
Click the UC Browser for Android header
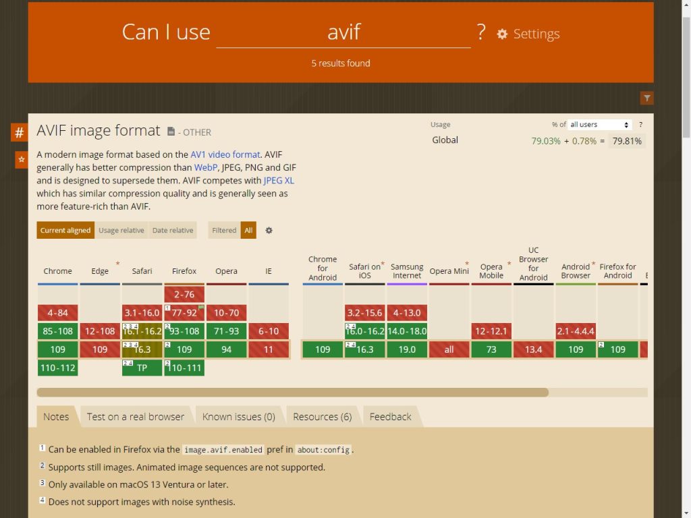tap(534, 264)
